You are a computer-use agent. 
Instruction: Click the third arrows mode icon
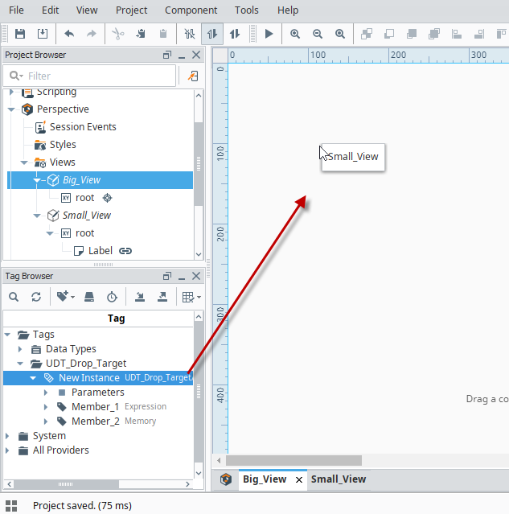(x=235, y=34)
